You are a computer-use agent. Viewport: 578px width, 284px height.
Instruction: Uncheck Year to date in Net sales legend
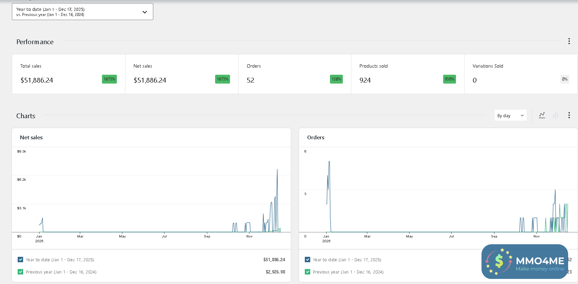(x=20, y=260)
